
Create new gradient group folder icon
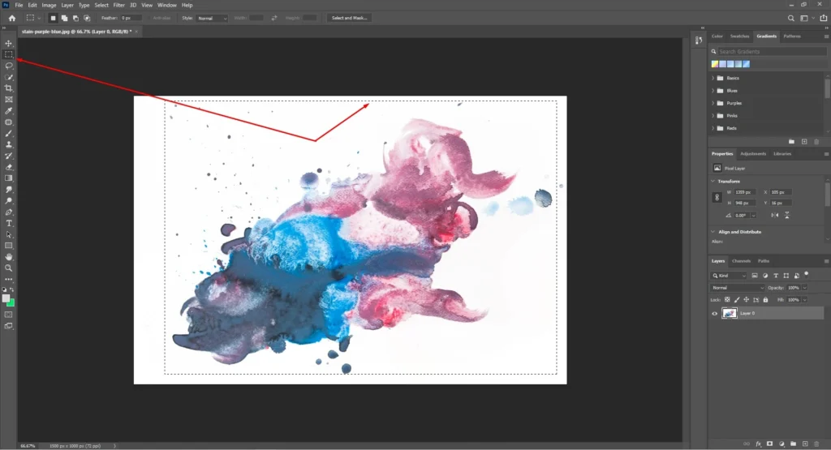(791, 142)
